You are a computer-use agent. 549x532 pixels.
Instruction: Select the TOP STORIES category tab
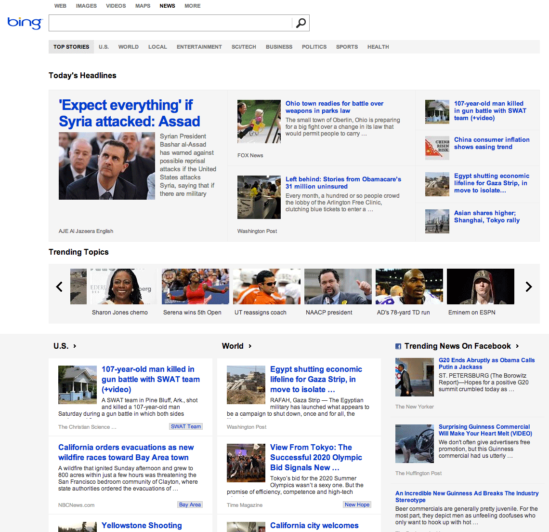click(71, 47)
